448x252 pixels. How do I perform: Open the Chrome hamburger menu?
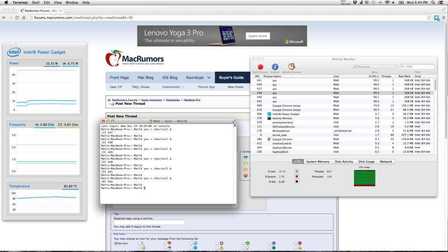tap(444, 17)
